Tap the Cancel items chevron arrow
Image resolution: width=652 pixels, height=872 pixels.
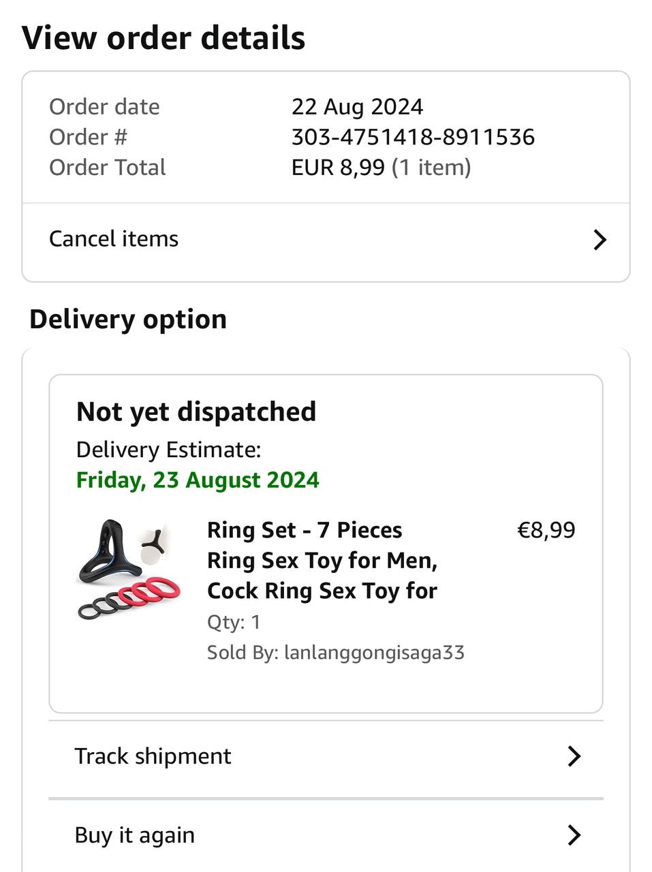pos(600,240)
